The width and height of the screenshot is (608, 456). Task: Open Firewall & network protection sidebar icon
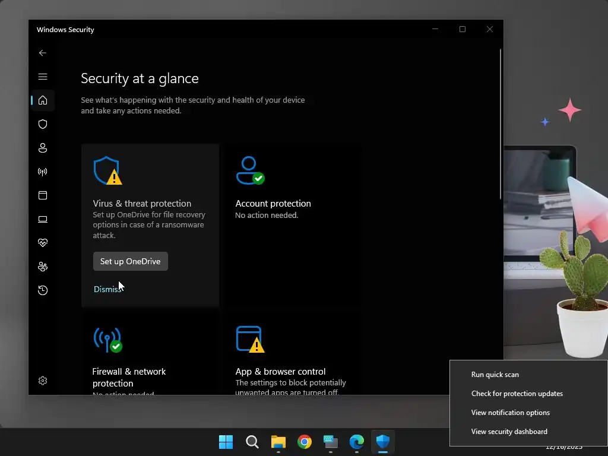(43, 172)
